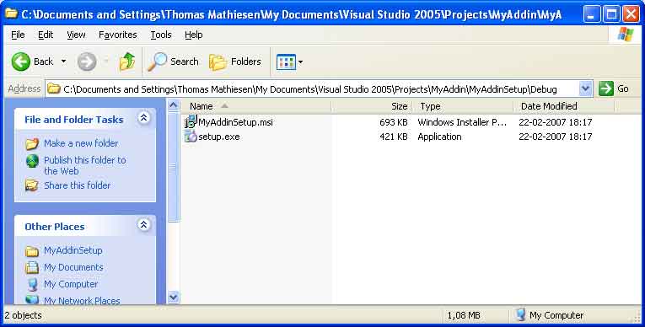Click the Application type cell
This screenshot has width=645, height=327.
pyautogui.click(x=439, y=137)
